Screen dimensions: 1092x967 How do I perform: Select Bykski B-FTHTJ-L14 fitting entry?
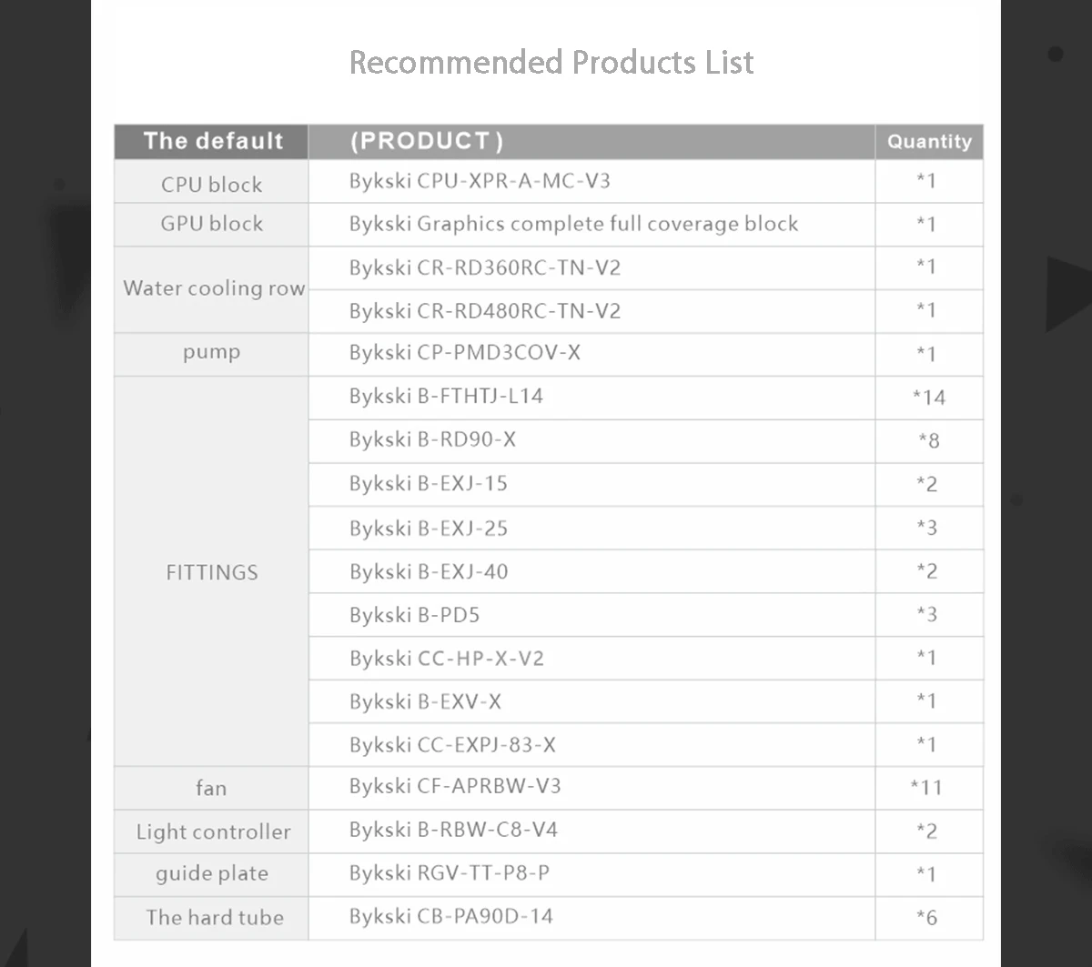pyautogui.click(x=446, y=397)
